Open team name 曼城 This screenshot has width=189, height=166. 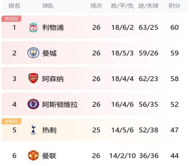(49, 53)
